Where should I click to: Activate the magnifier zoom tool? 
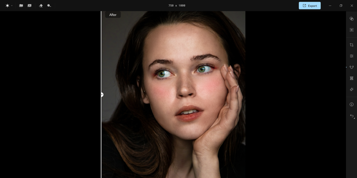coord(49,6)
